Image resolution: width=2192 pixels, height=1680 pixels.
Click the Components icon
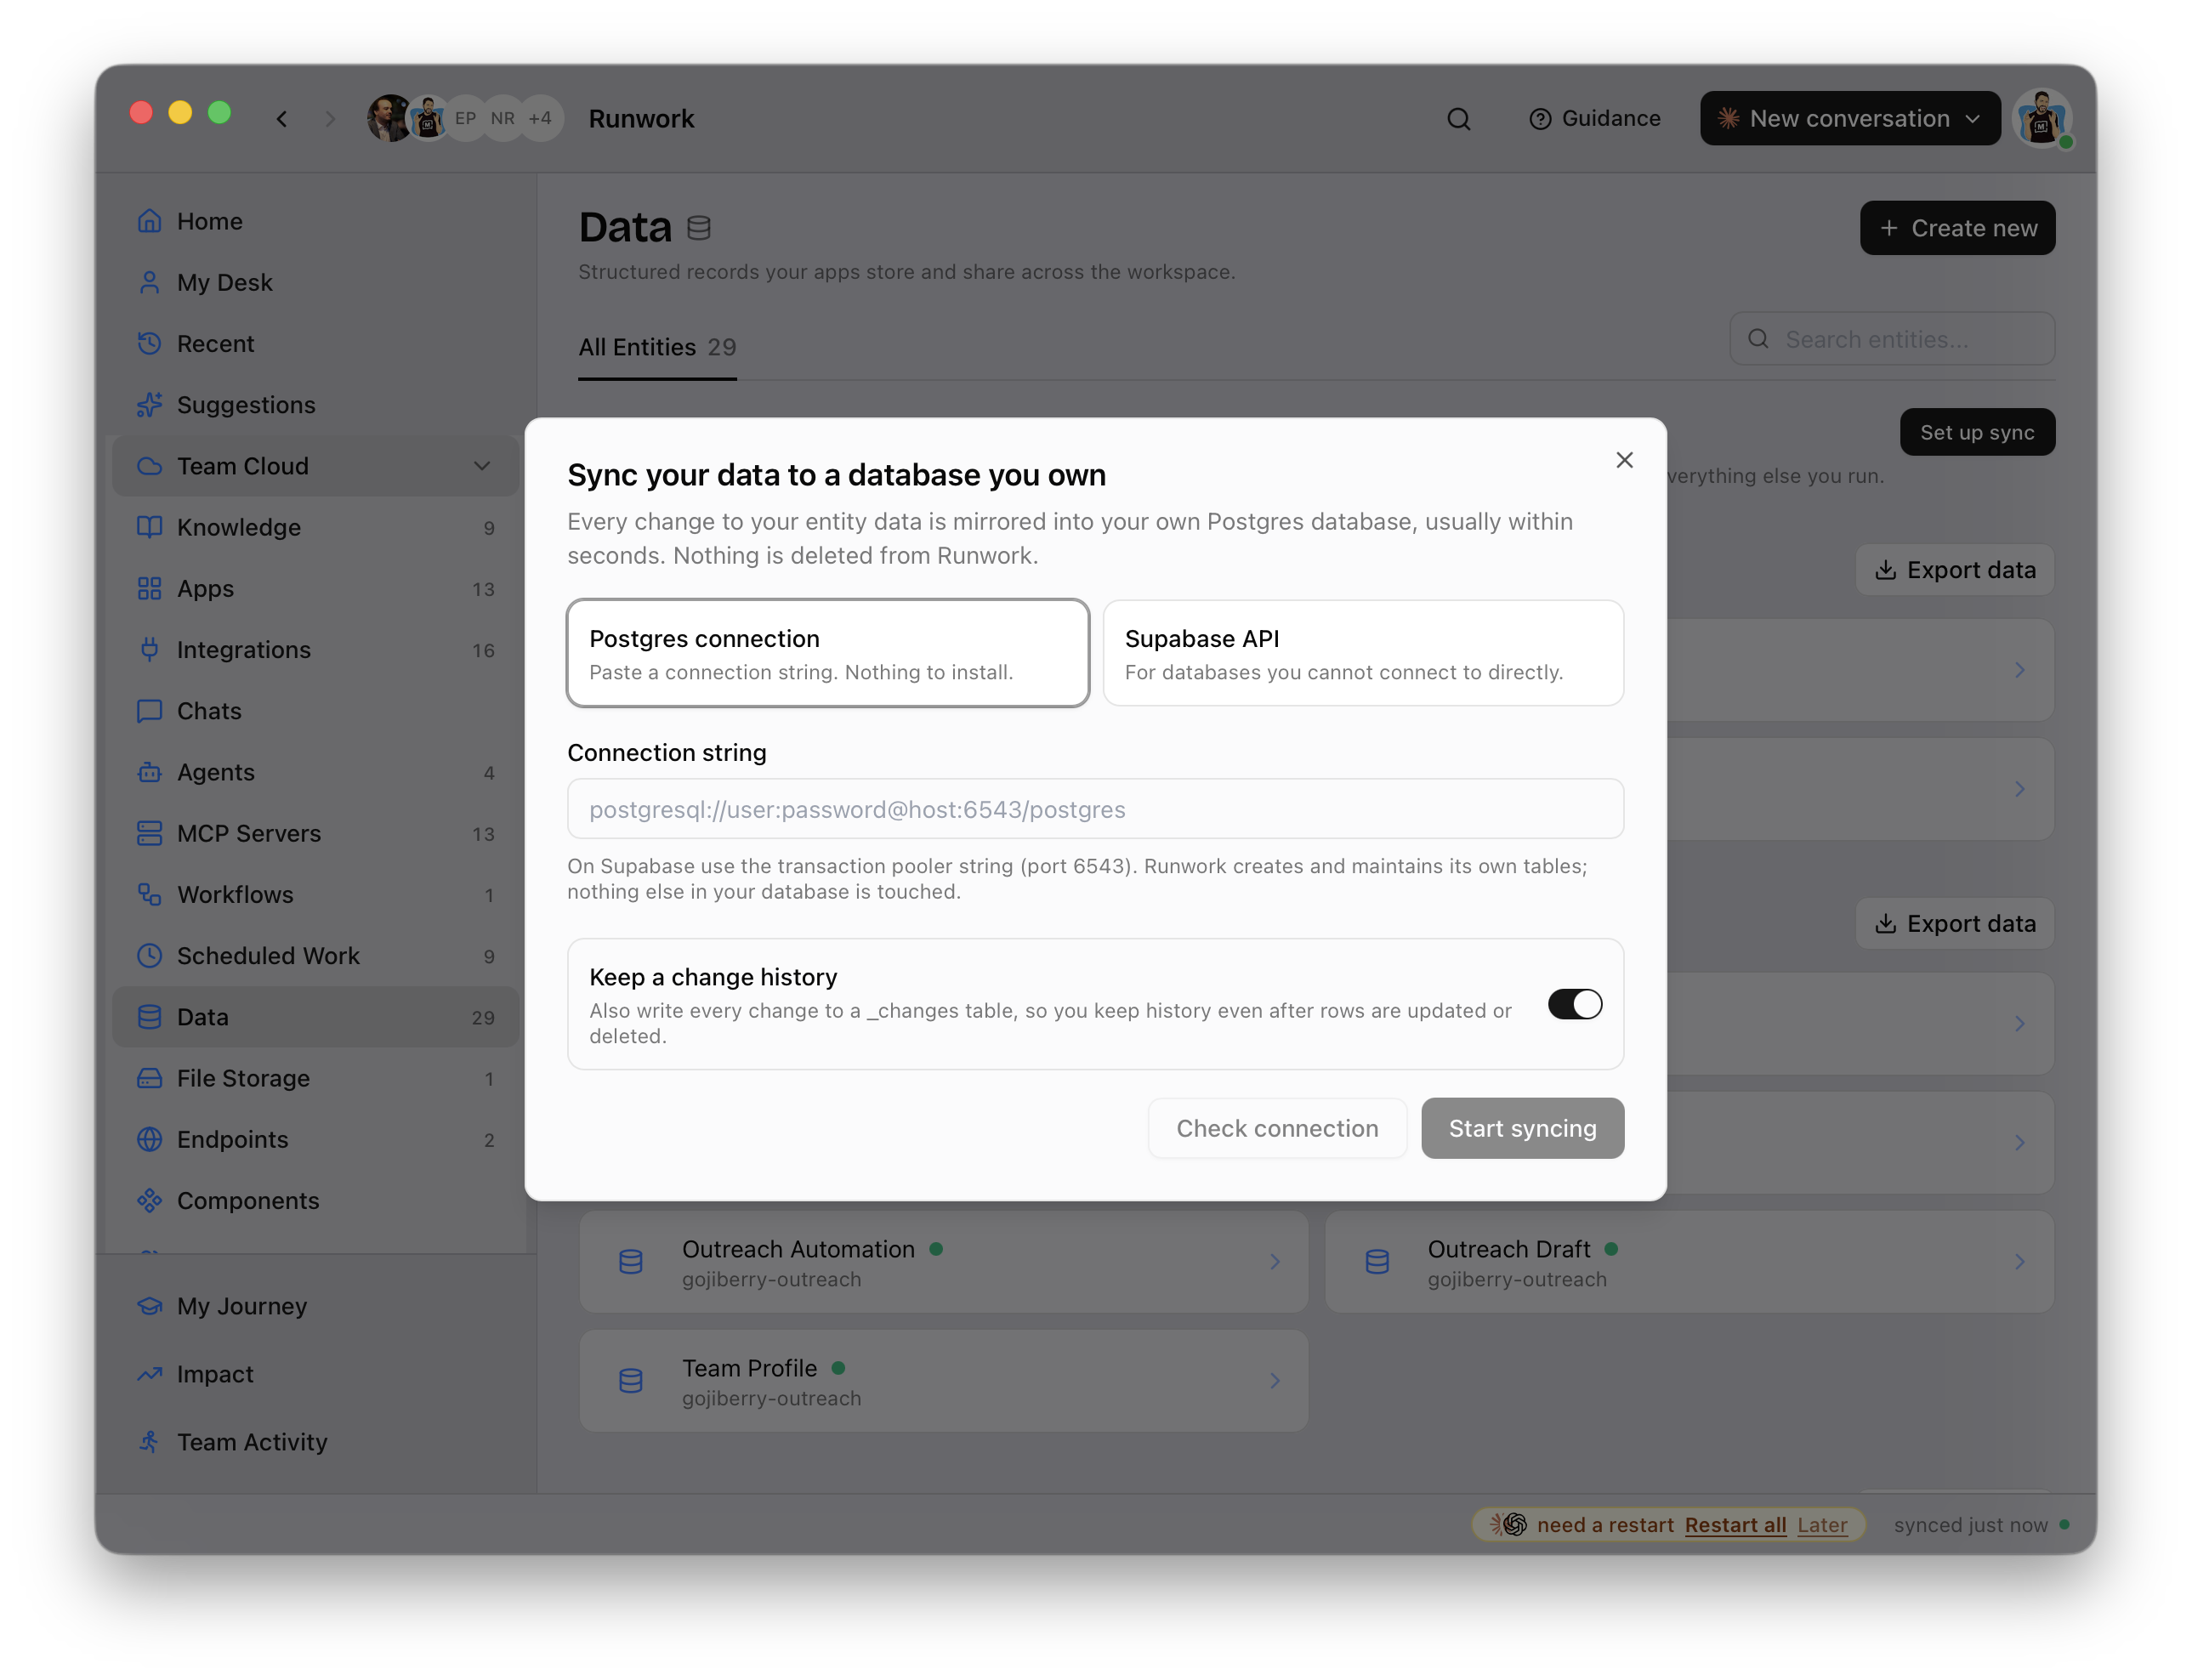(149, 1201)
